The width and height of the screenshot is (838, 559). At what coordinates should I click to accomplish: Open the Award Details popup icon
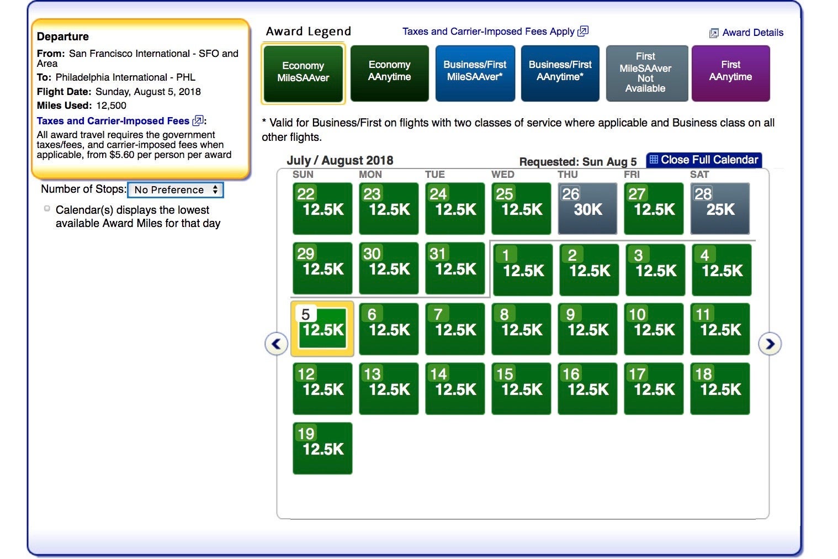click(714, 33)
